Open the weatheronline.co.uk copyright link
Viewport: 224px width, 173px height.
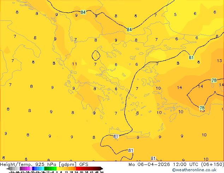(x=194, y=170)
